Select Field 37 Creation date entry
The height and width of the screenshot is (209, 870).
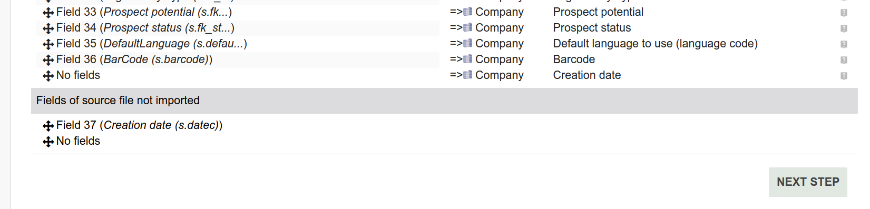tap(139, 125)
